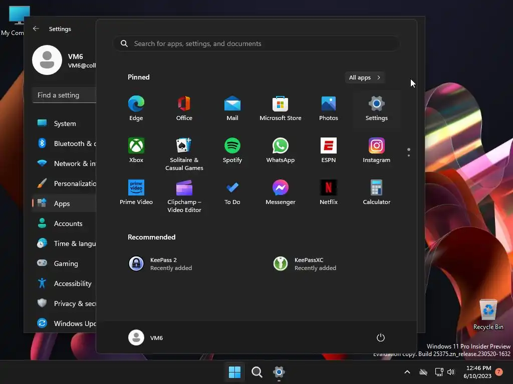Open taskbar Search
Screen dimensions: 513x384
point(257,372)
